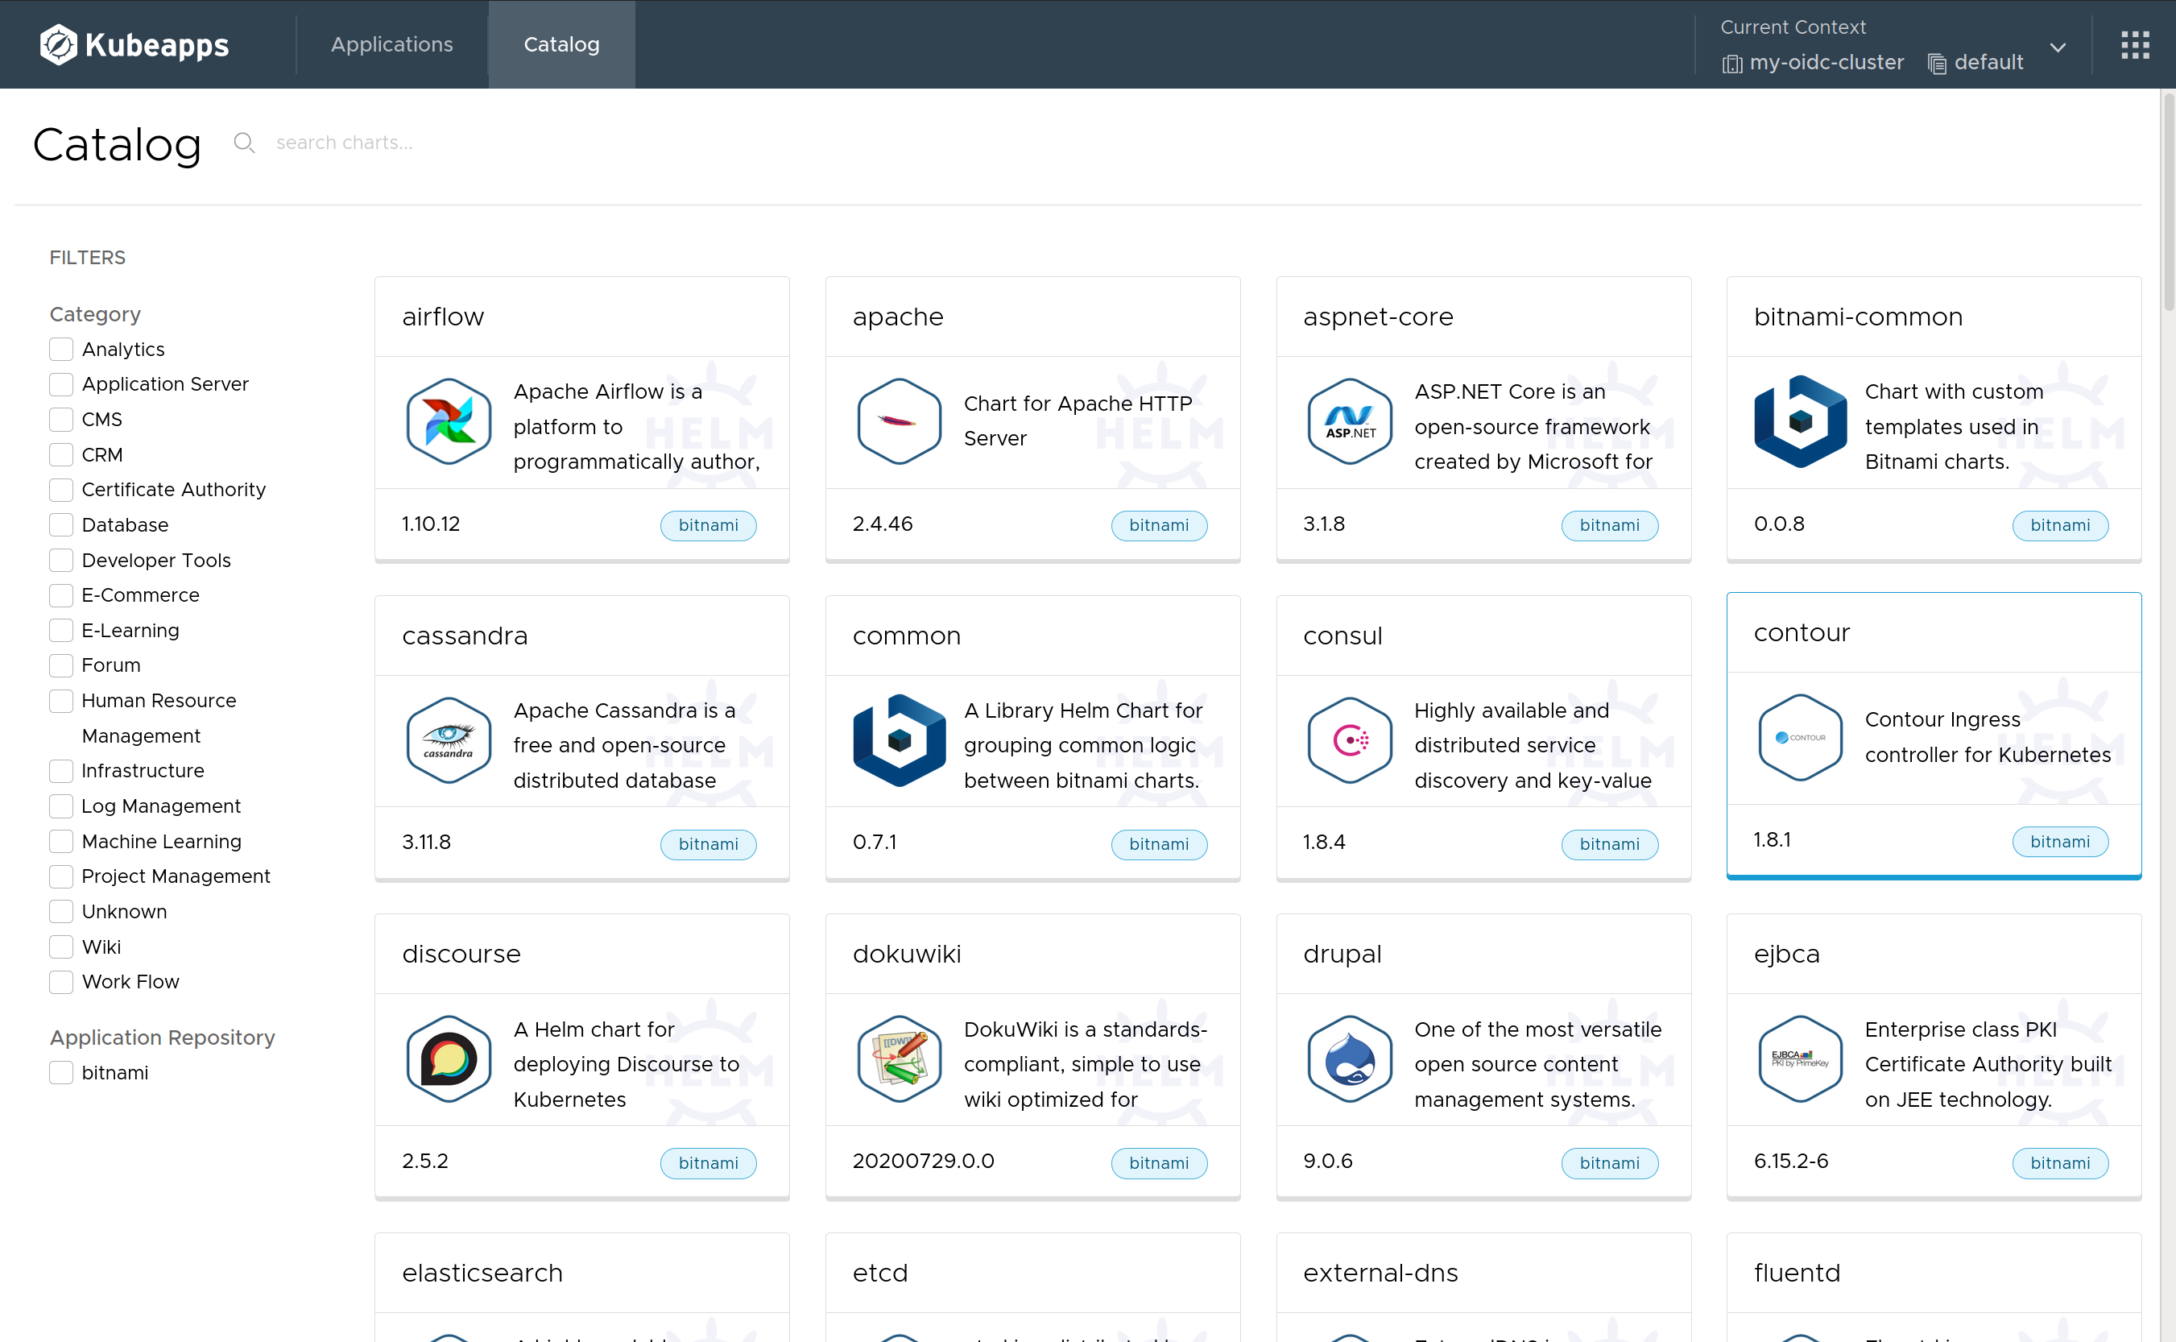Click the Discourse speech bubble icon
This screenshot has height=1342, width=2176.
pos(449,1059)
